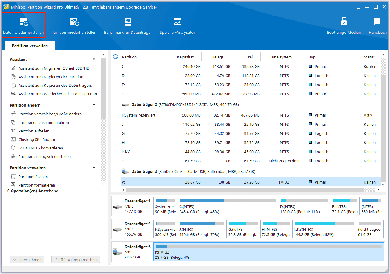The width and height of the screenshot is (390, 274).
Task: Choose FAT zu NTFS konvertieren
Action: (41, 148)
